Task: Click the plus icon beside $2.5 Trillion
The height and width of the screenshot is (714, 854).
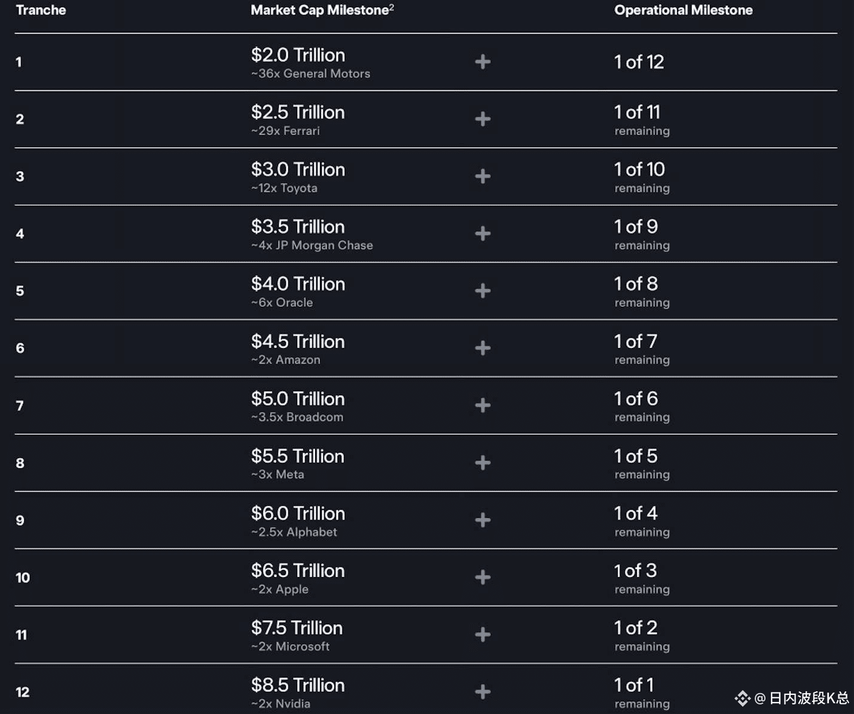Action: point(483,119)
